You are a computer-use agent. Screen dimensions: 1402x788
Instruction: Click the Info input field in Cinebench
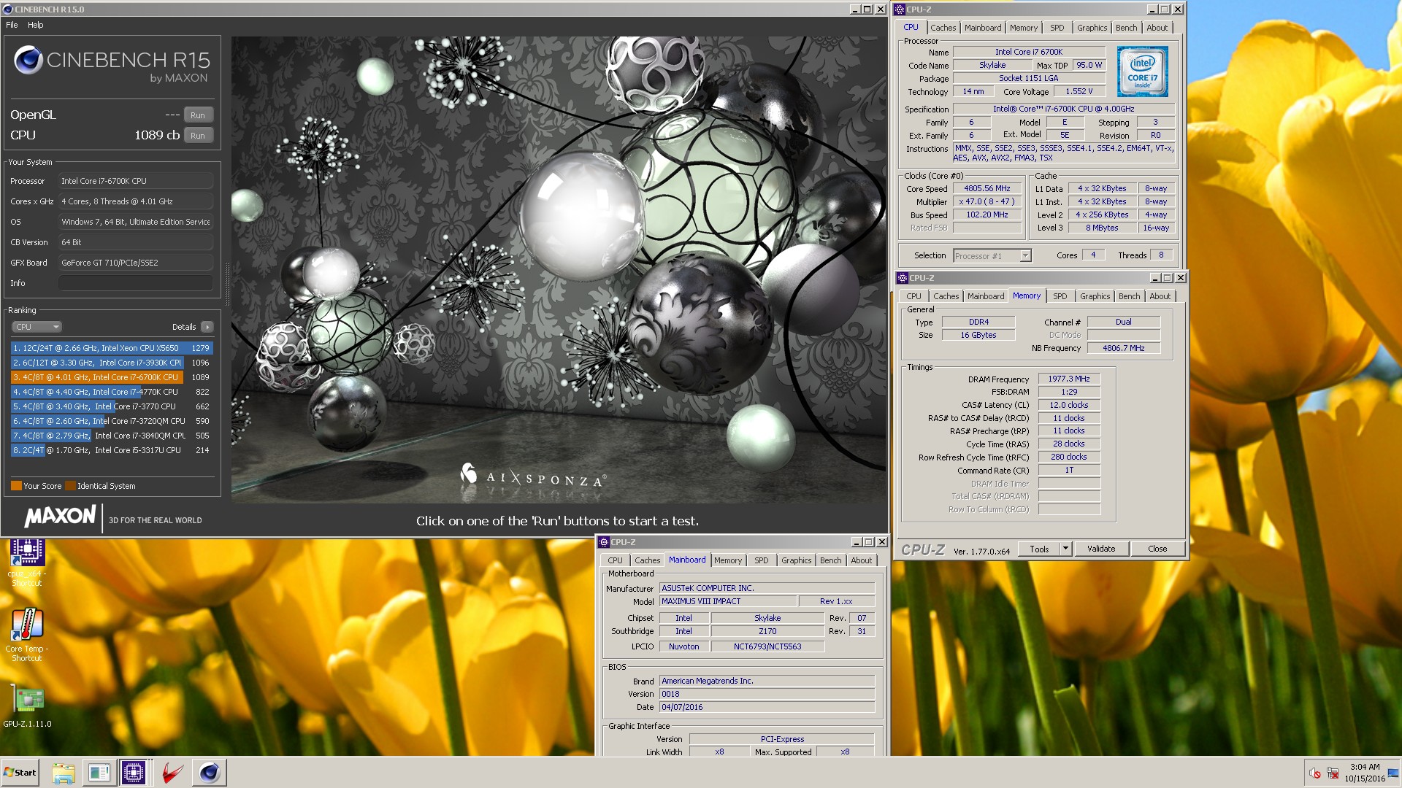click(x=136, y=283)
